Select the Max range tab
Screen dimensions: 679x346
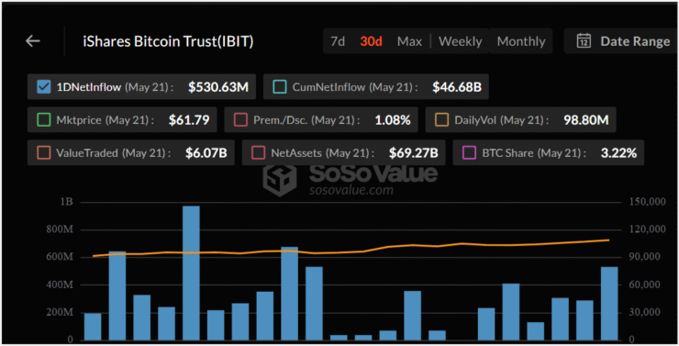pos(409,41)
